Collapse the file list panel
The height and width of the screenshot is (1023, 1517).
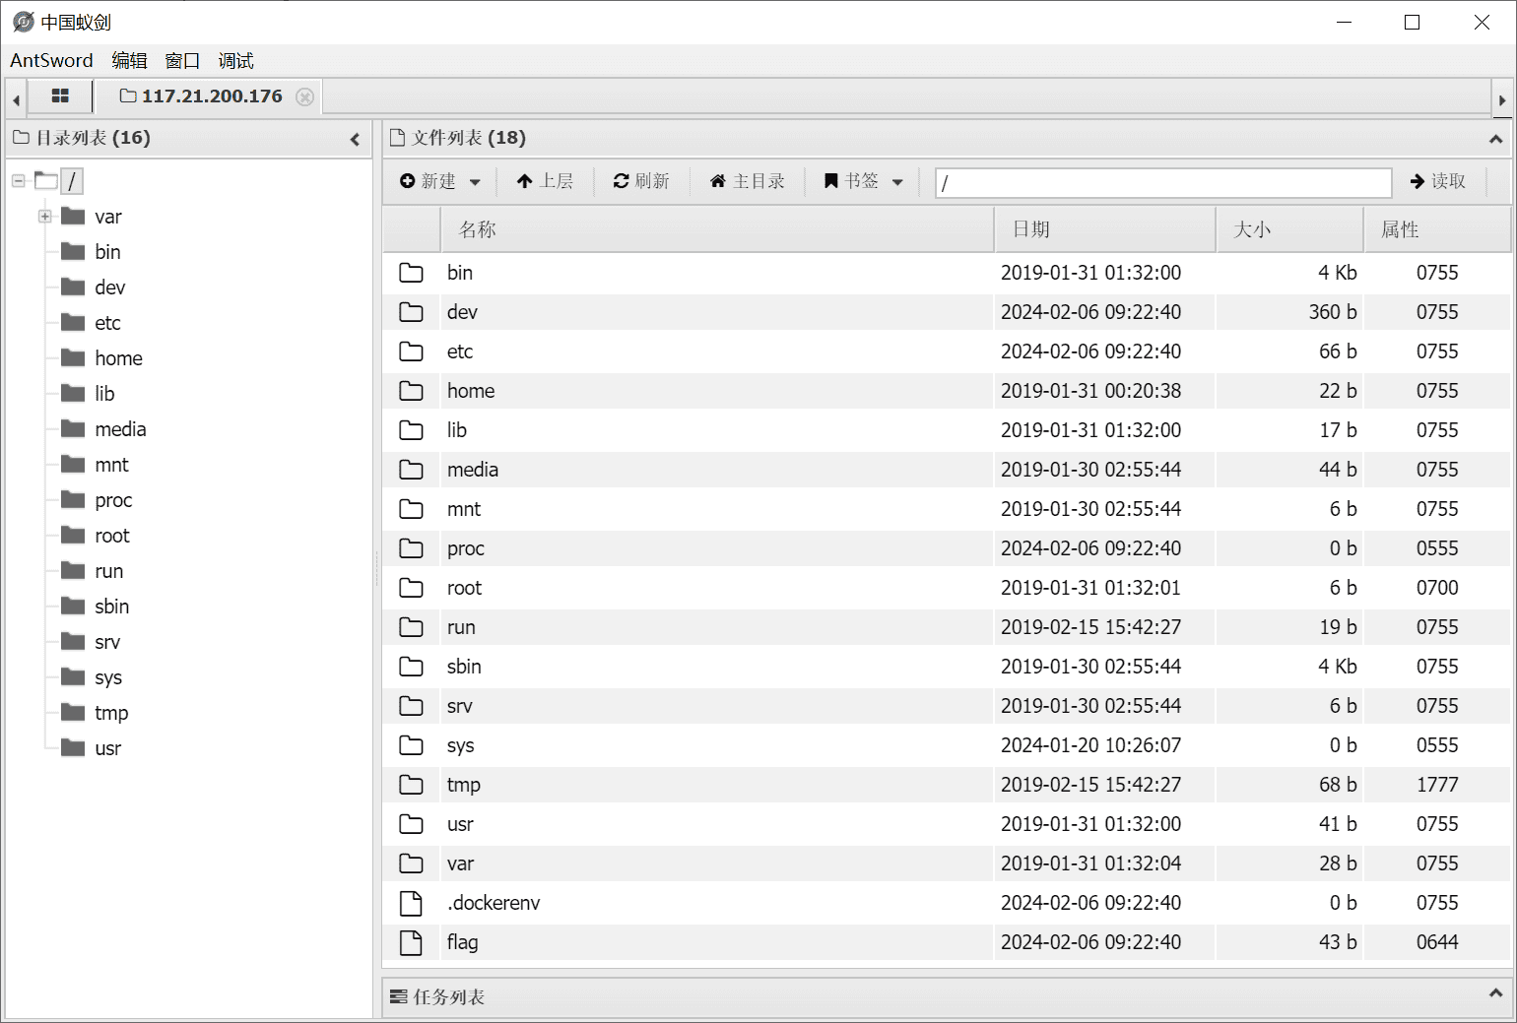click(1495, 139)
